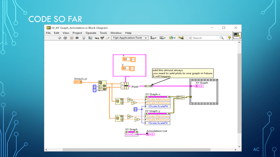
Task: Click the XScale.Maximum property item
Action: point(158,99)
